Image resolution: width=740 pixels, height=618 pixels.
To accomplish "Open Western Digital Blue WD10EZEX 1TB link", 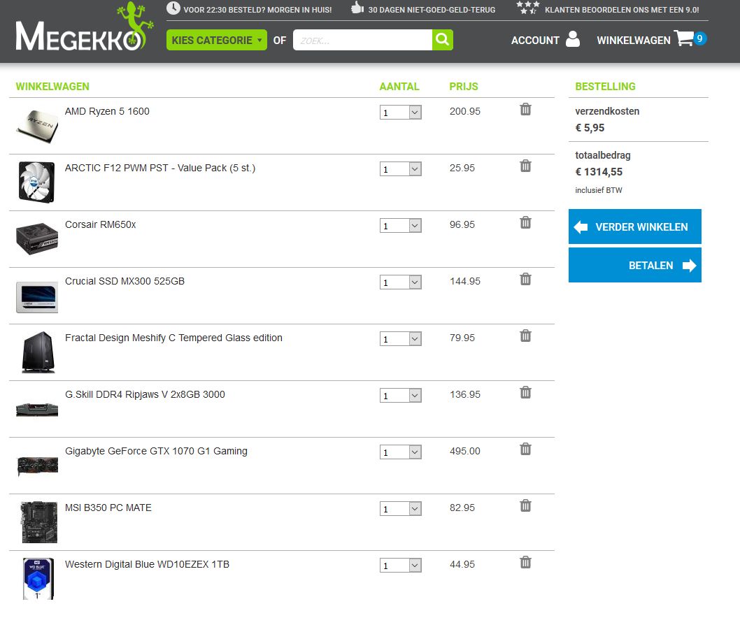I will 148,564.
